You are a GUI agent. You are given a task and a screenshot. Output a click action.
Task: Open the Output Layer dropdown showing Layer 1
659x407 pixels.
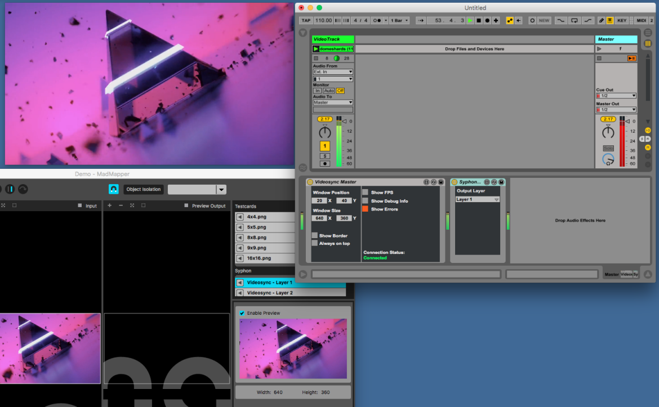pos(478,199)
